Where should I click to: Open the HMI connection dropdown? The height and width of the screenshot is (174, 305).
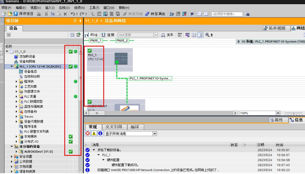point(156,35)
